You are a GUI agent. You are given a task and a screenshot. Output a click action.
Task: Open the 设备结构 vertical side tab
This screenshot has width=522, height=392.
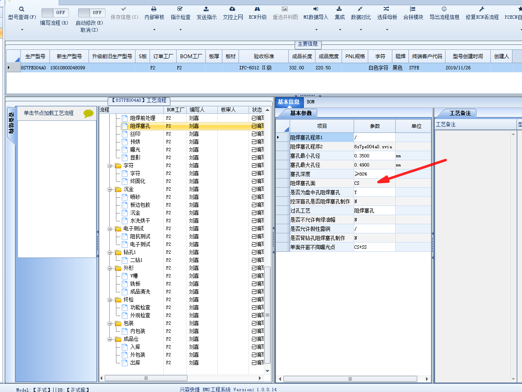click(11, 123)
